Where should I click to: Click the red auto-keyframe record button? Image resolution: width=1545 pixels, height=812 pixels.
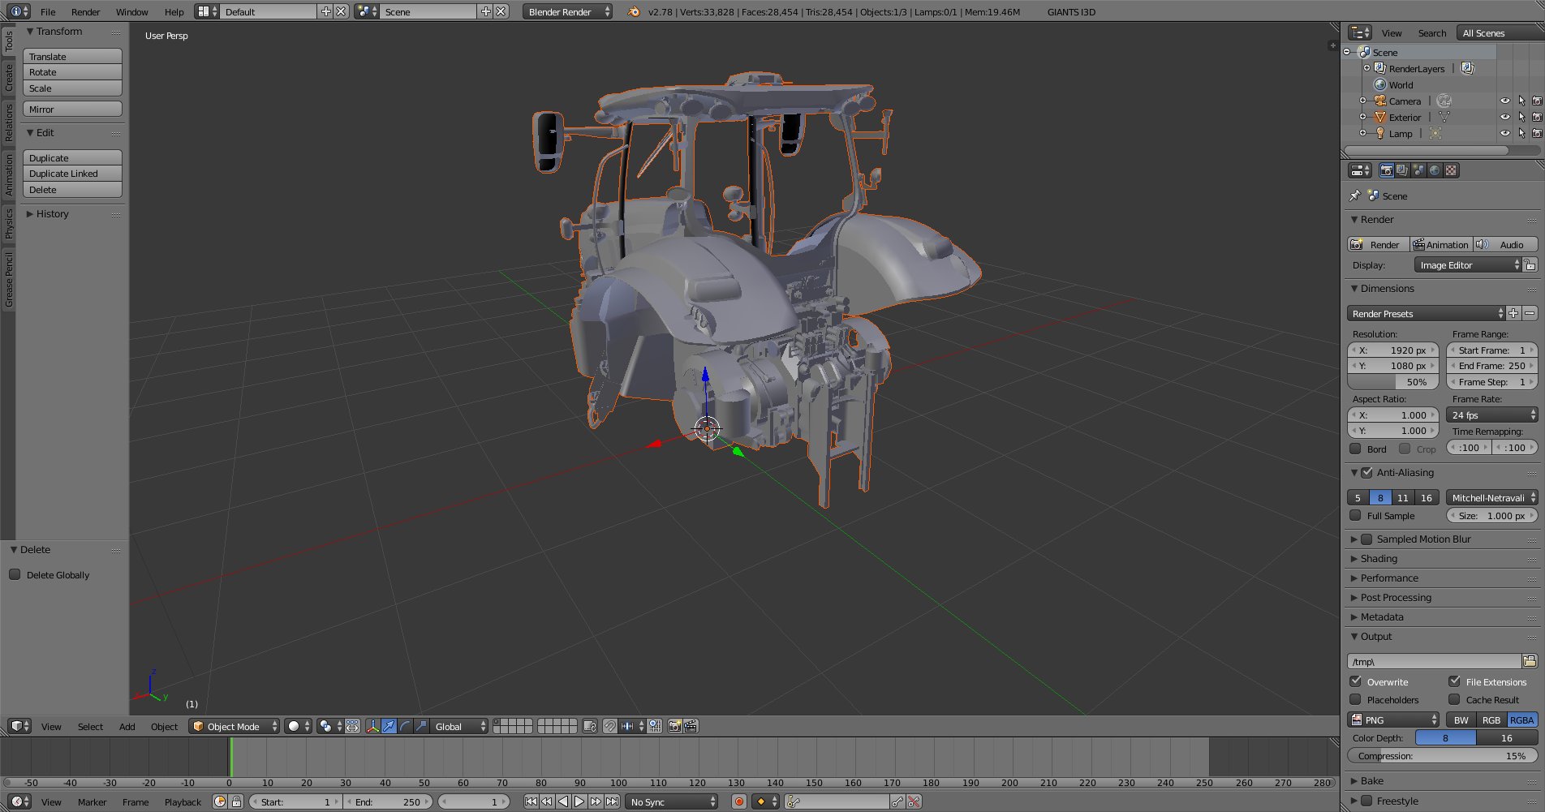[738, 801]
